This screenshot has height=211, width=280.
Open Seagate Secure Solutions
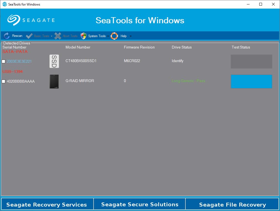click(x=140, y=204)
